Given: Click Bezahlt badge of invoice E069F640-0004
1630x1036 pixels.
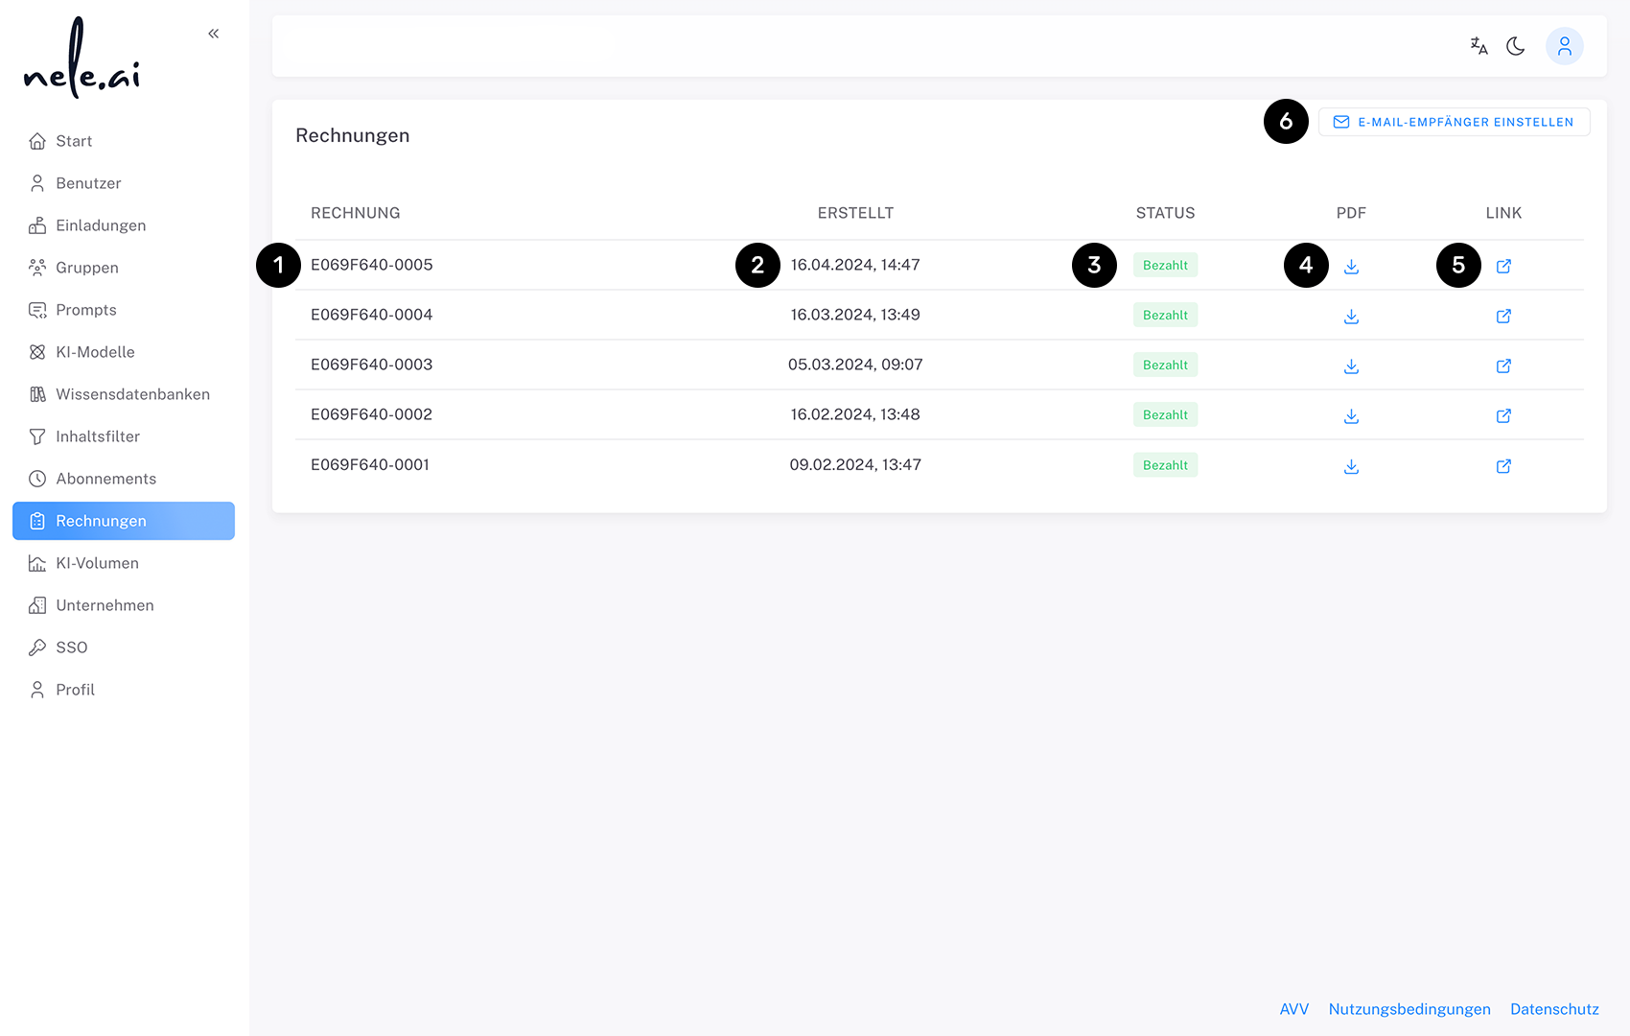Looking at the screenshot, I should coord(1165,315).
